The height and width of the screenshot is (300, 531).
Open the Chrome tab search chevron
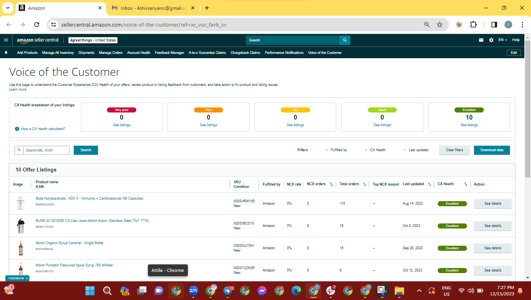click(8, 8)
